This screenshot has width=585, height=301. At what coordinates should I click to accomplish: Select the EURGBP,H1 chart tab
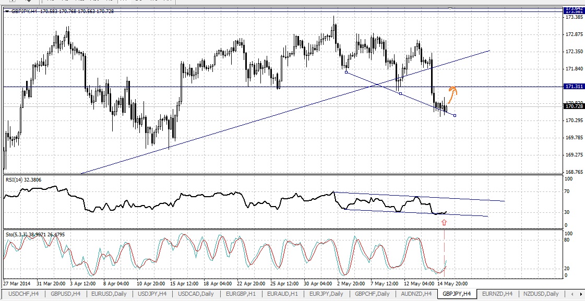pyautogui.click(x=241, y=294)
